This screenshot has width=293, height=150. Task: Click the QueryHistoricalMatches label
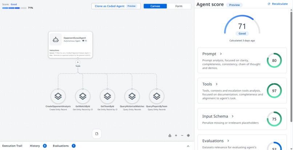click(132, 107)
